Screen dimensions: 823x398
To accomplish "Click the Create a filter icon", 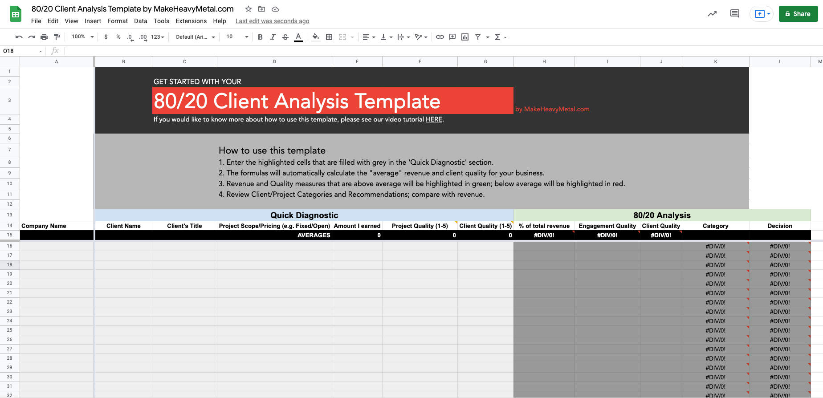I will tap(478, 37).
